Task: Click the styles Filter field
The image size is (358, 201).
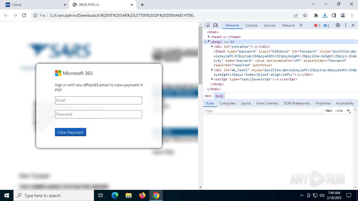Action: coord(263,111)
